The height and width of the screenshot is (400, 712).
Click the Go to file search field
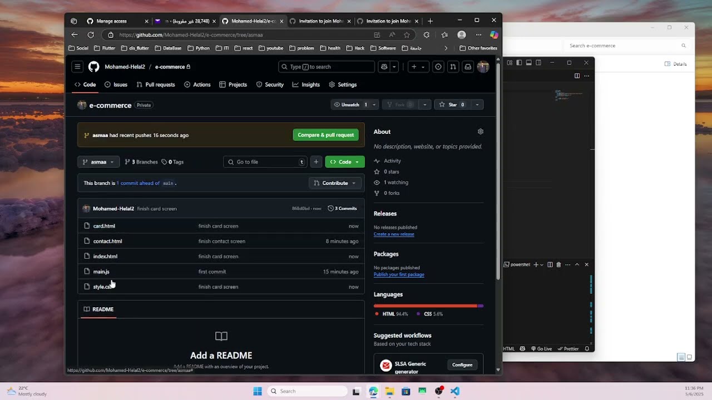(265, 162)
